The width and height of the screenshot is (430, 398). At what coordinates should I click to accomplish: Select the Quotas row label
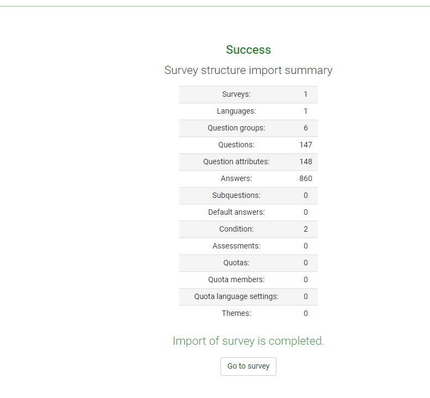coord(236,263)
